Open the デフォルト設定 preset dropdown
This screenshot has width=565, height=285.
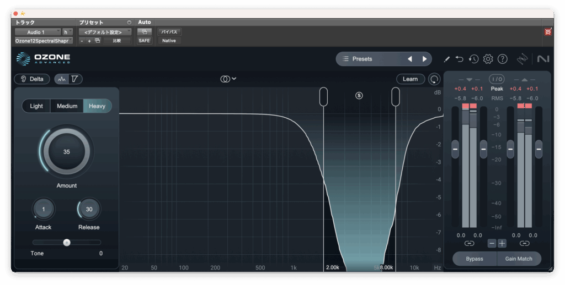coord(104,32)
